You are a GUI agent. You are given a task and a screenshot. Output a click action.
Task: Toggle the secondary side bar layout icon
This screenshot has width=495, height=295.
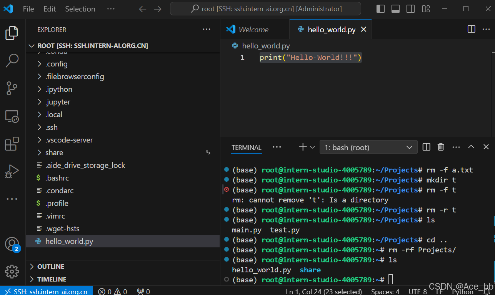point(410,9)
